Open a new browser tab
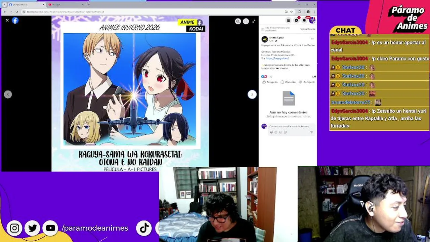The width and height of the screenshot is (430, 242). (89, 5)
